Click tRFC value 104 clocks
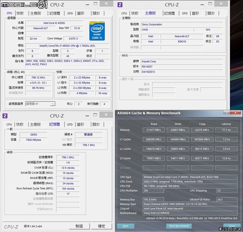This screenshot has height=232, width=243. click(68, 189)
